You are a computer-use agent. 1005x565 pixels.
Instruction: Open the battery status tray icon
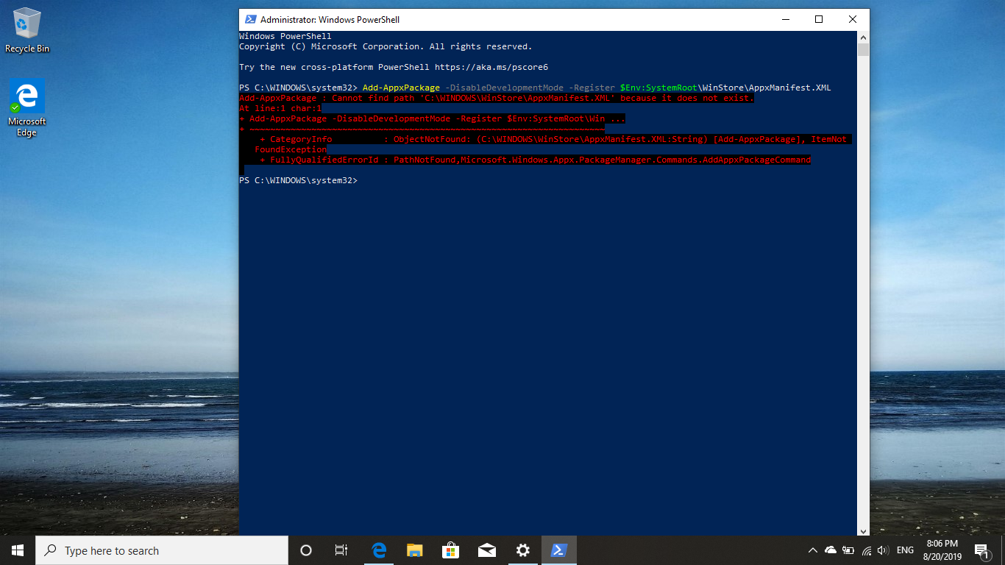tap(848, 550)
